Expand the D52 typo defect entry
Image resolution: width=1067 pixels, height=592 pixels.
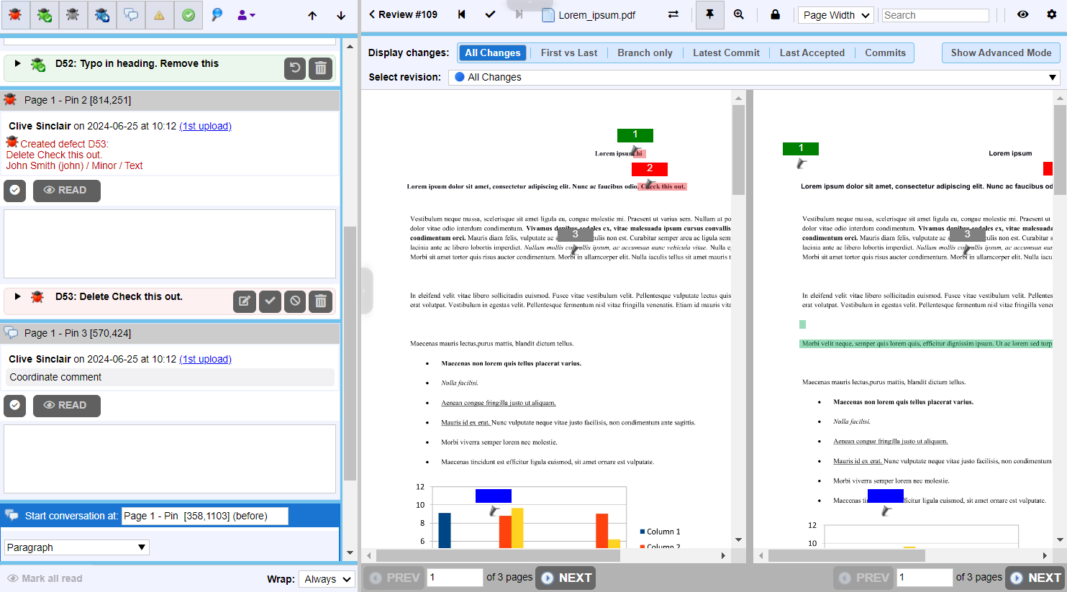point(18,63)
